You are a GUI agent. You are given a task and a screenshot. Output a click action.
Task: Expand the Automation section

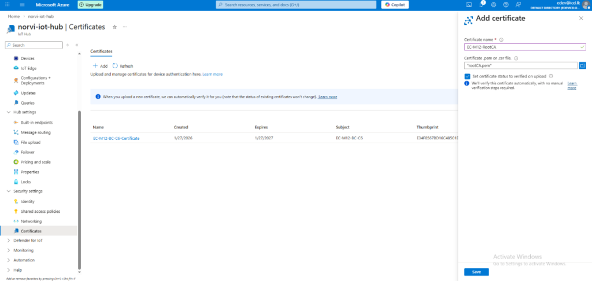pyautogui.click(x=9, y=260)
